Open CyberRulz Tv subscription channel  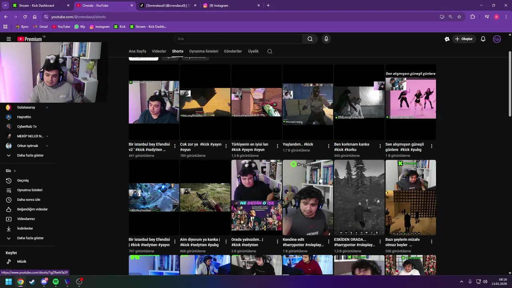click(27, 126)
